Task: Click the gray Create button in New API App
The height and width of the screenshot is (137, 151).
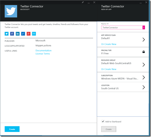Action: click(109, 129)
